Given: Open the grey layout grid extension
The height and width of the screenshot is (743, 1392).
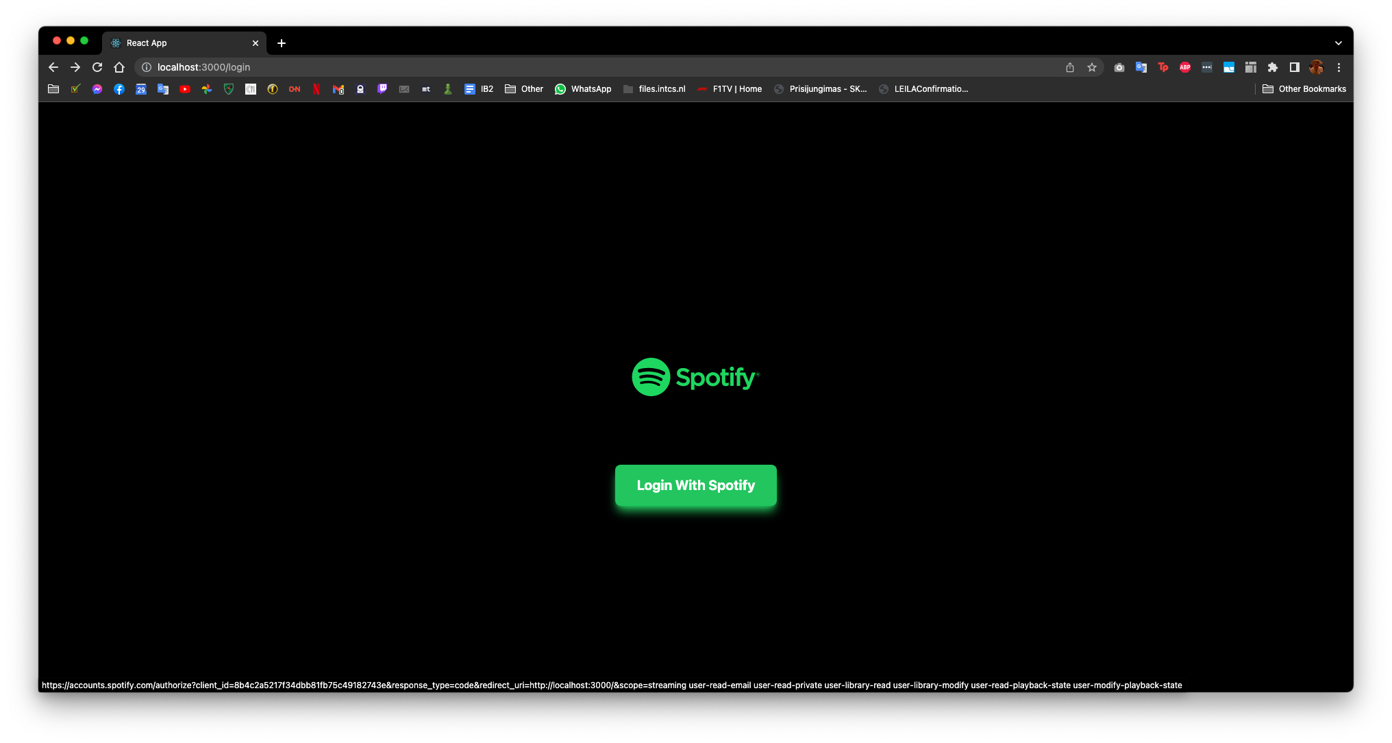Looking at the screenshot, I should 1251,67.
